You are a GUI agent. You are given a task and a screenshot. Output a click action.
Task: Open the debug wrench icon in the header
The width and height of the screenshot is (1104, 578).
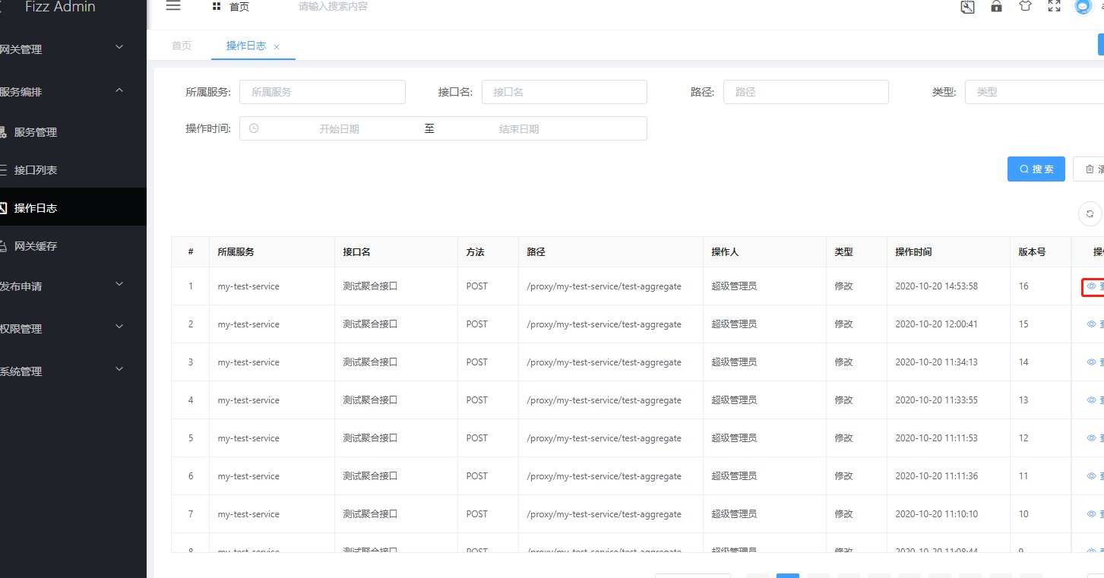click(x=967, y=7)
